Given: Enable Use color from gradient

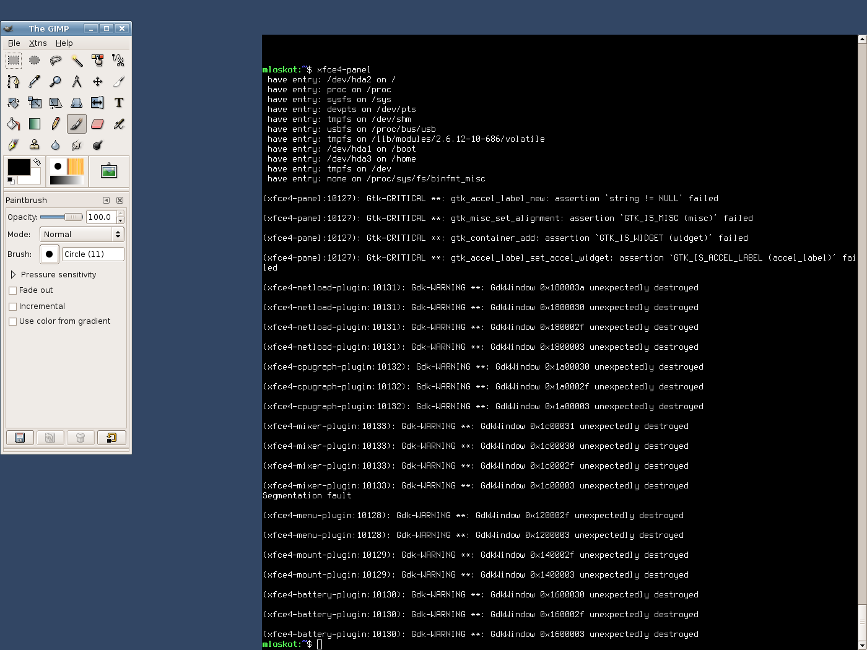Looking at the screenshot, I should tap(13, 321).
